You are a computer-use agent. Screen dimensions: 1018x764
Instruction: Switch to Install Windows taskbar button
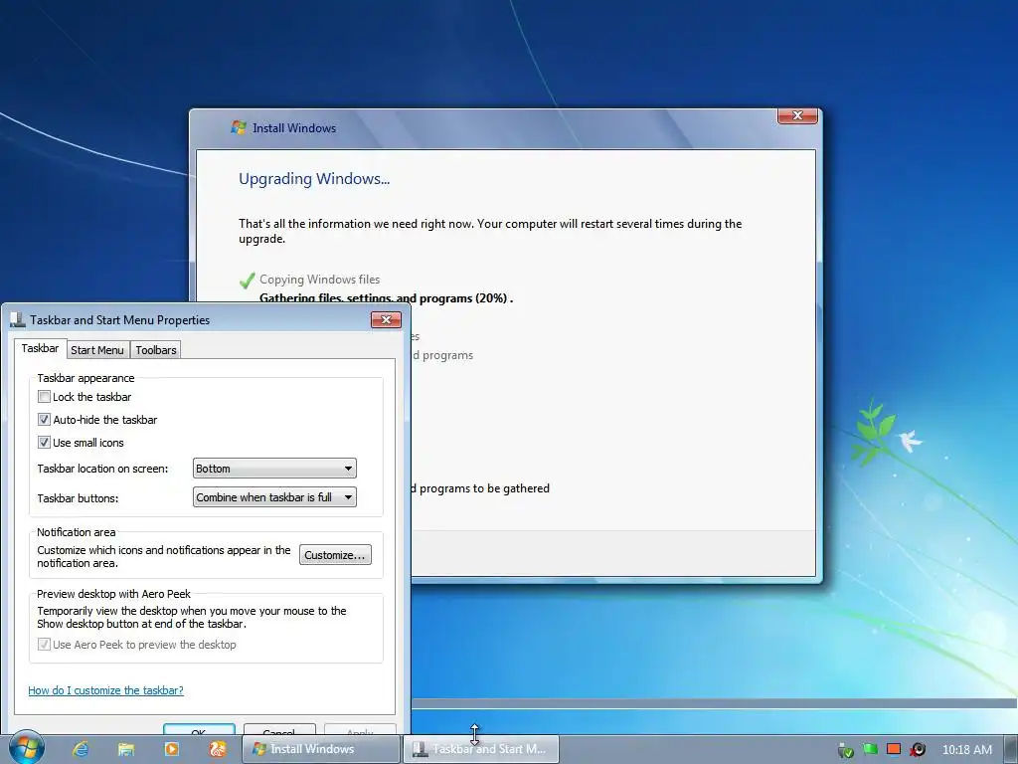[321, 749]
